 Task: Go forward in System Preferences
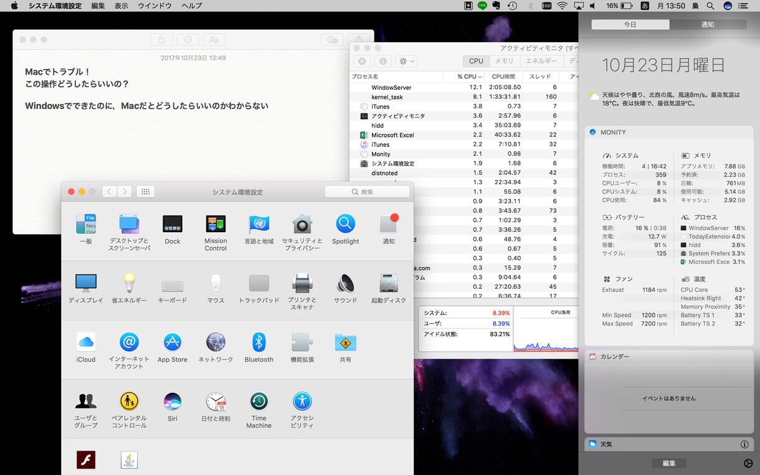(x=125, y=192)
